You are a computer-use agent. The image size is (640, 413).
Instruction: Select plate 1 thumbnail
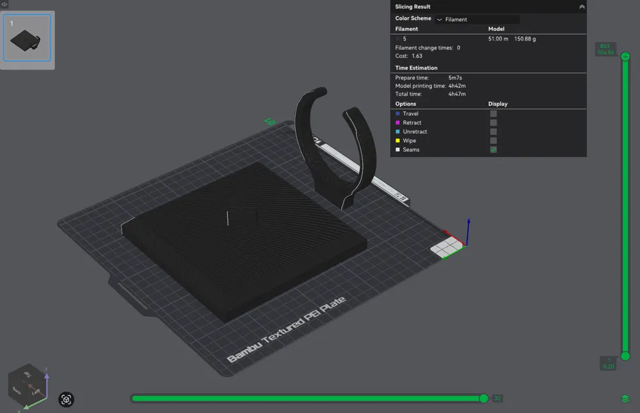coord(27,38)
